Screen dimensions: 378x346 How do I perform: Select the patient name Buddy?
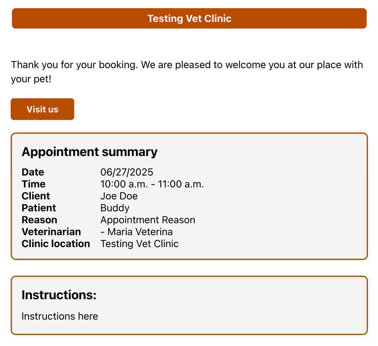pyautogui.click(x=115, y=208)
